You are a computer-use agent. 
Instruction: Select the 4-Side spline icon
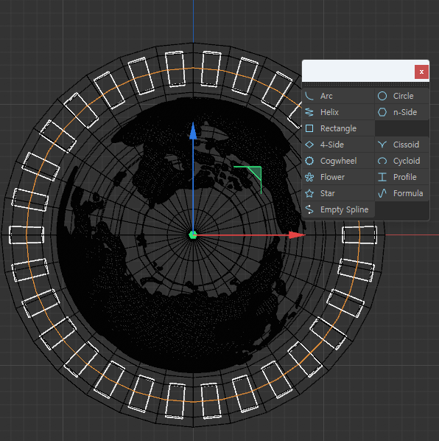[309, 145]
